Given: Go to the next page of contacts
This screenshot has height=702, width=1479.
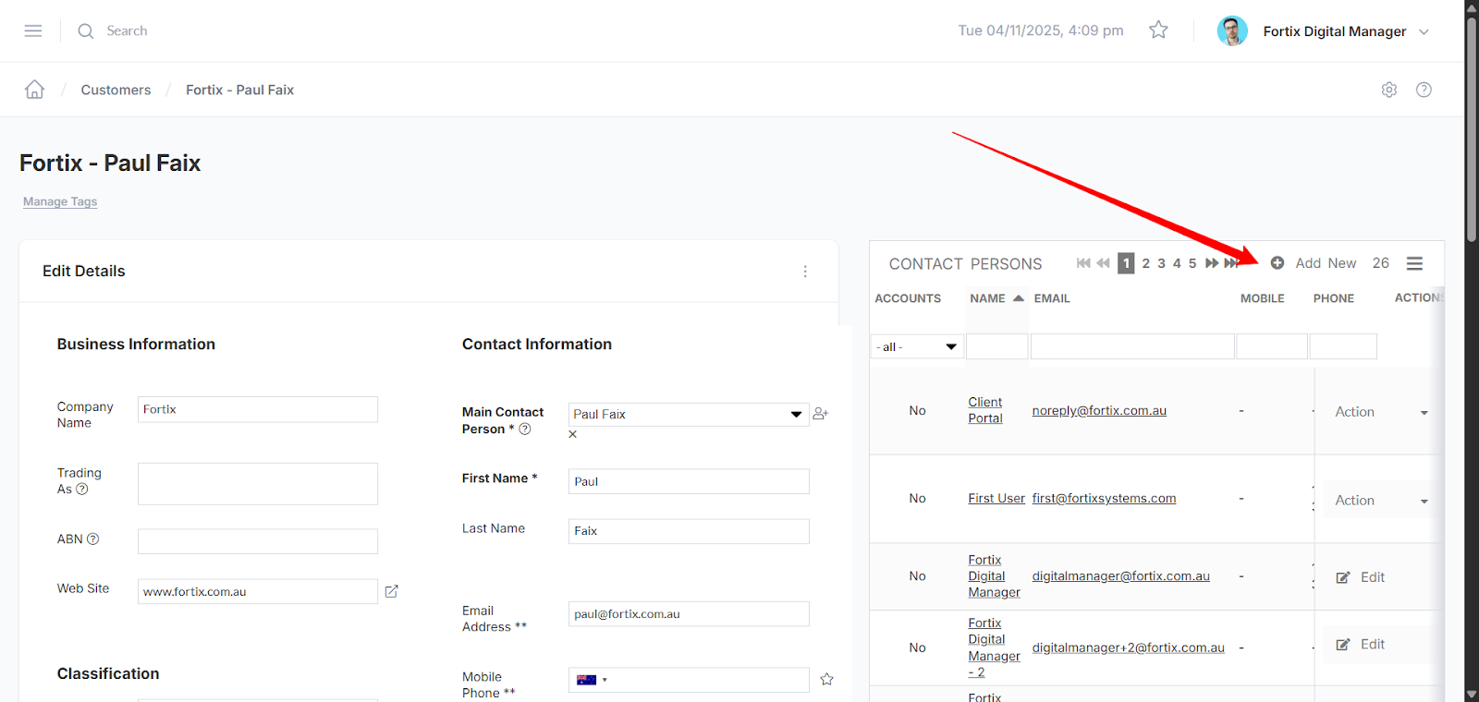Looking at the screenshot, I should click(x=1212, y=263).
